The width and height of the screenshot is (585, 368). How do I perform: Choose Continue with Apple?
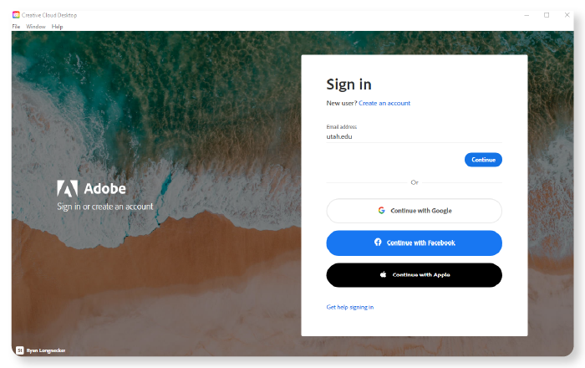[x=415, y=275]
